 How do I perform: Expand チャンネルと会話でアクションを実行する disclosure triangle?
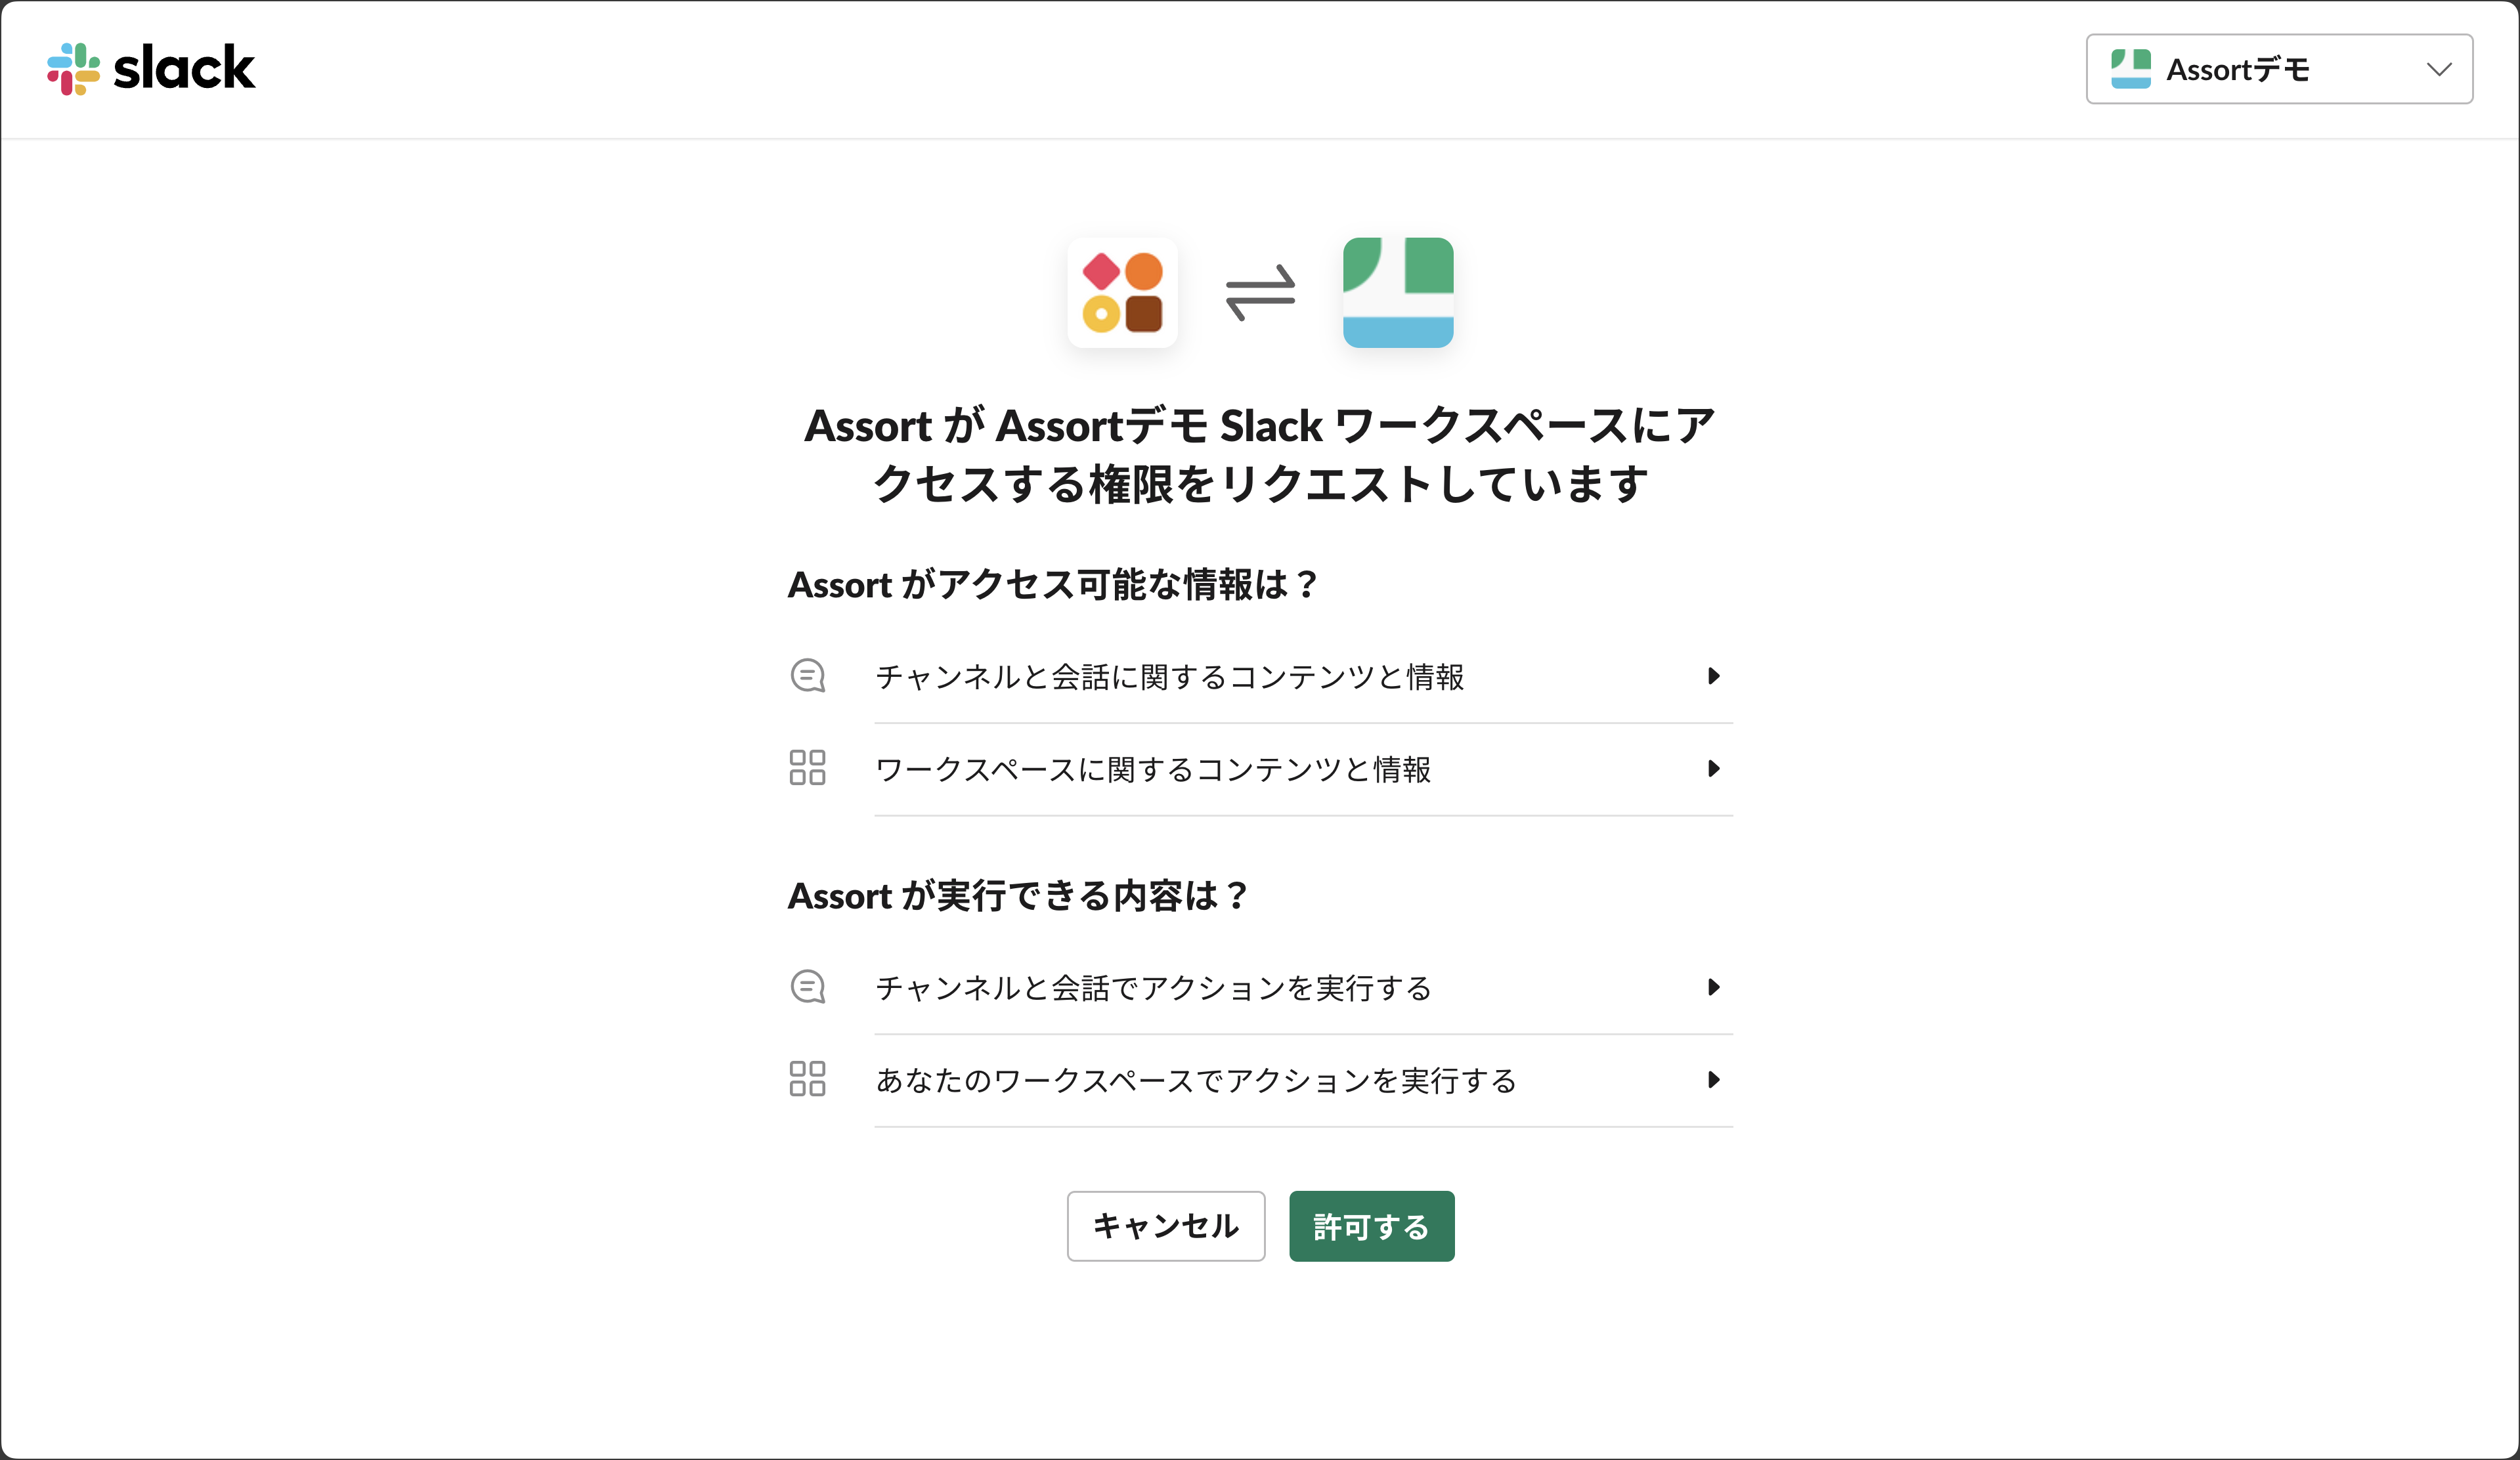(1713, 987)
